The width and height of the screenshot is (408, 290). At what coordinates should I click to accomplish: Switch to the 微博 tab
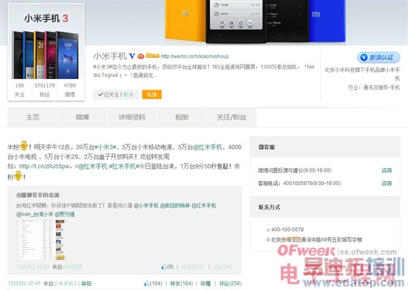82,117
